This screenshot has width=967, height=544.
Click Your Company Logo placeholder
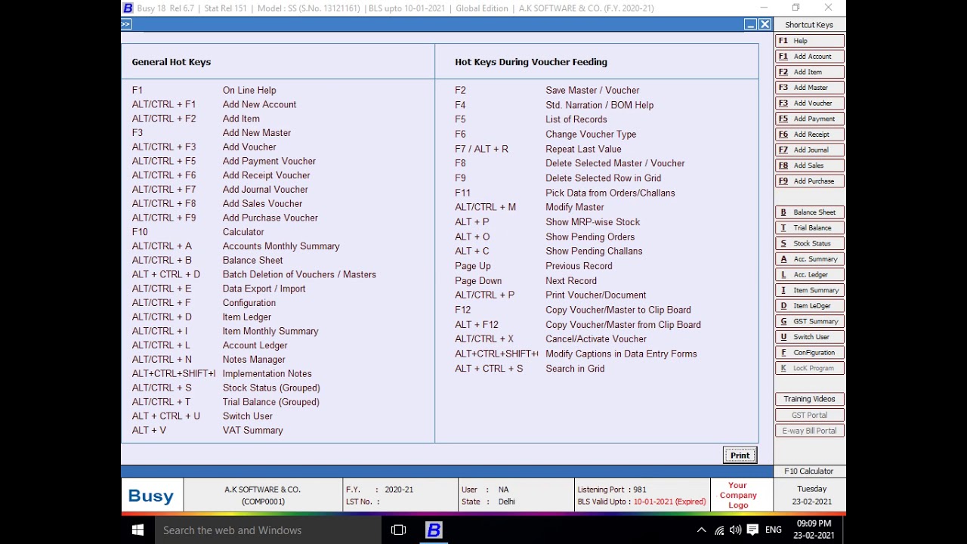point(738,495)
